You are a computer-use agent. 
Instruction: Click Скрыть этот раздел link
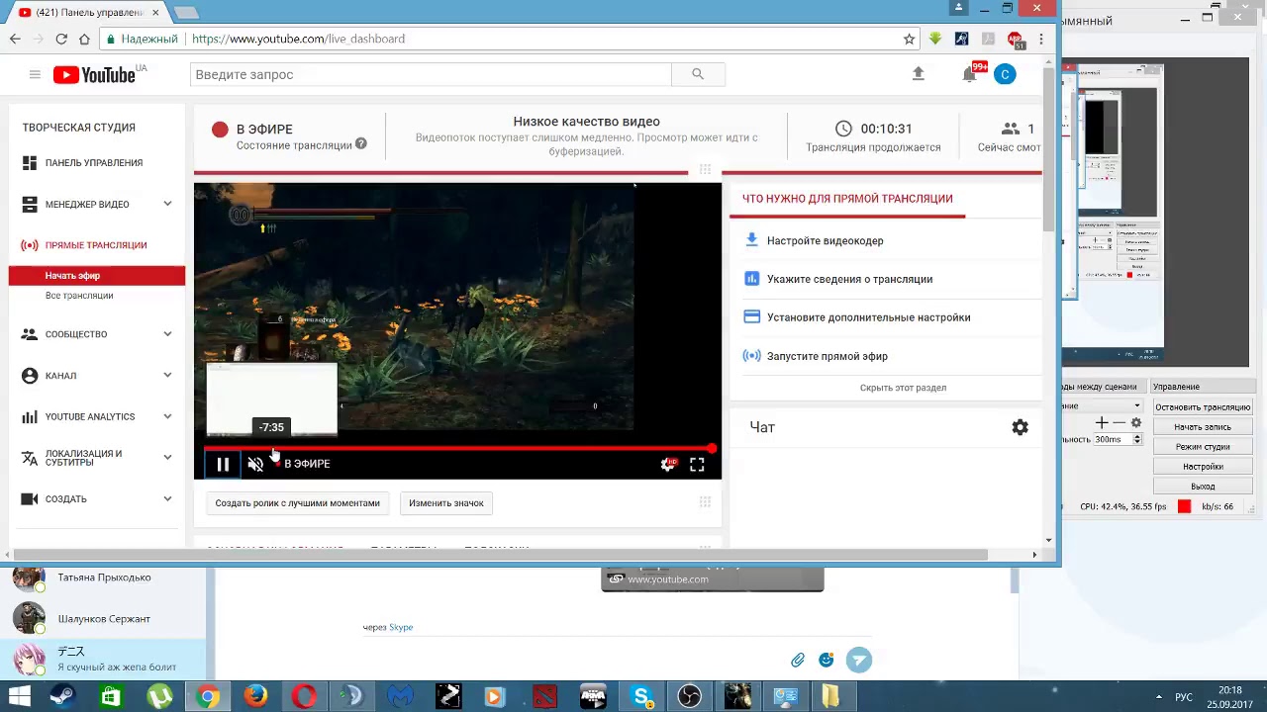tap(903, 388)
